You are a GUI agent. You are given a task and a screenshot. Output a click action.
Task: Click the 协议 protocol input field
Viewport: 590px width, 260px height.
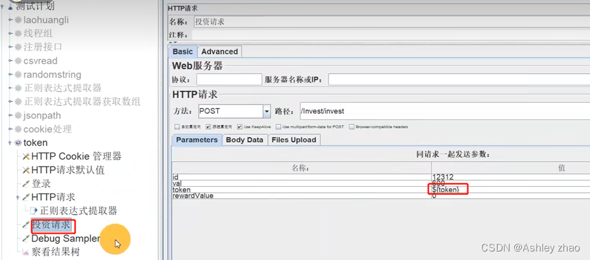click(x=229, y=80)
